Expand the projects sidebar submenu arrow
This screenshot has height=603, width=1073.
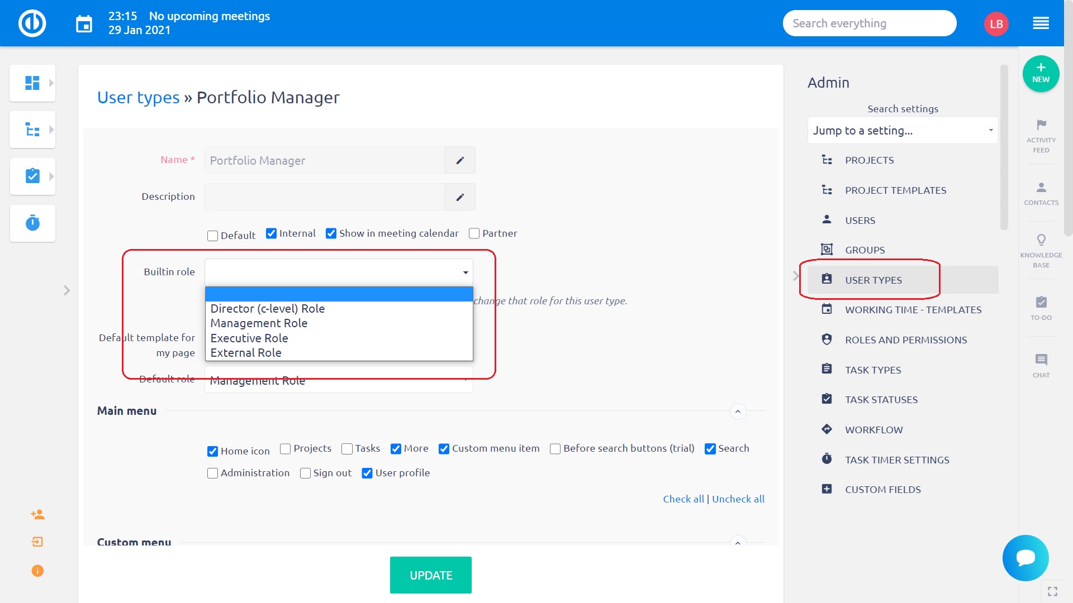click(51, 130)
